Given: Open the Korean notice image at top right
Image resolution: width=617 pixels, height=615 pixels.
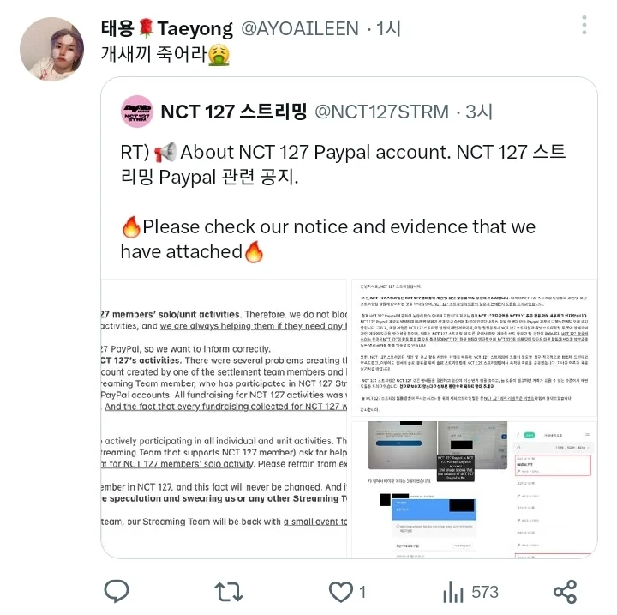Looking at the screenshot, I should click(x=475, y=347).
